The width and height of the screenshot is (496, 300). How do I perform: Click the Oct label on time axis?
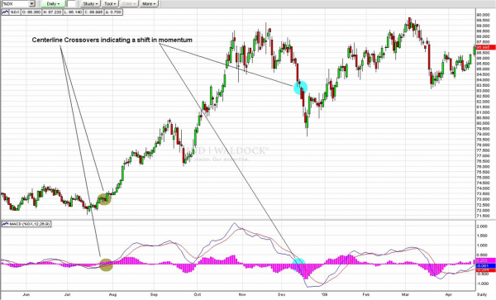pos(197,294)
